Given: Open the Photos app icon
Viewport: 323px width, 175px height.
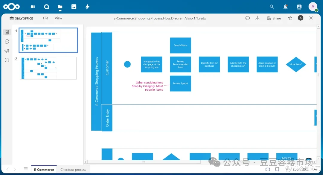Looking at the screenshot, I should click(74, 7).
